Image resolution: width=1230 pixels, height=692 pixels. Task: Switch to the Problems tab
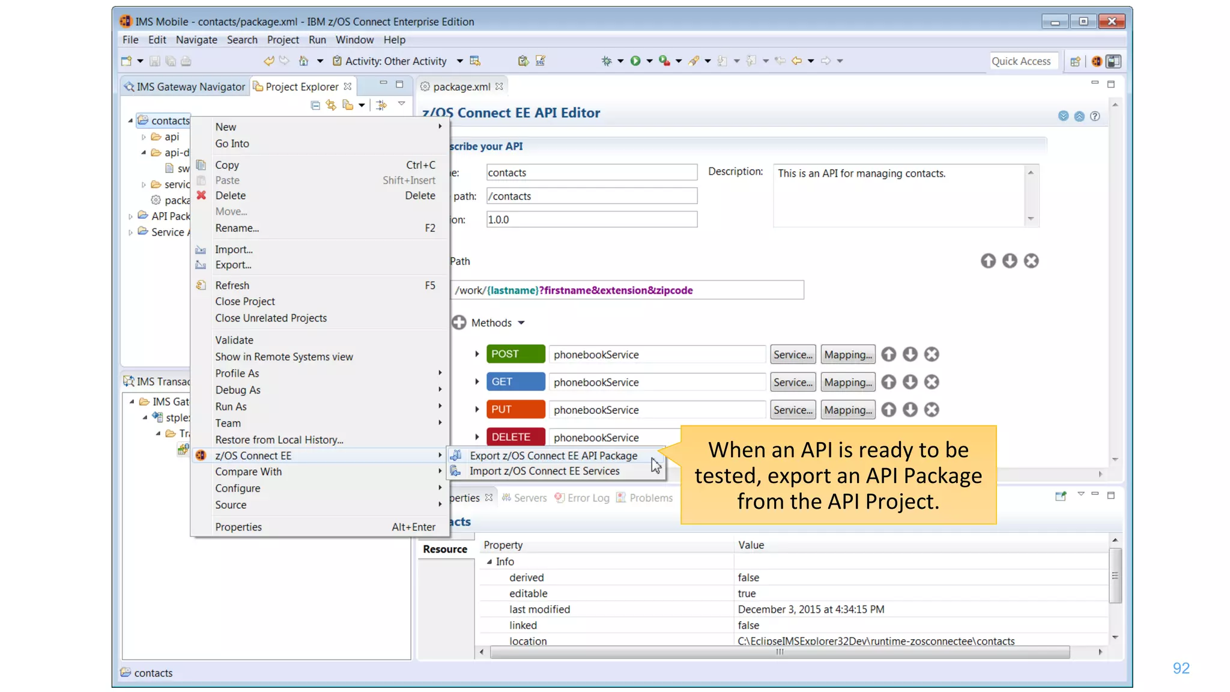coord(644,498)
